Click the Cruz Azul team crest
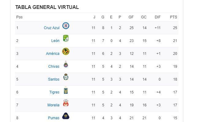This screenshot has height=122, width=217. (x=66, y=26)
